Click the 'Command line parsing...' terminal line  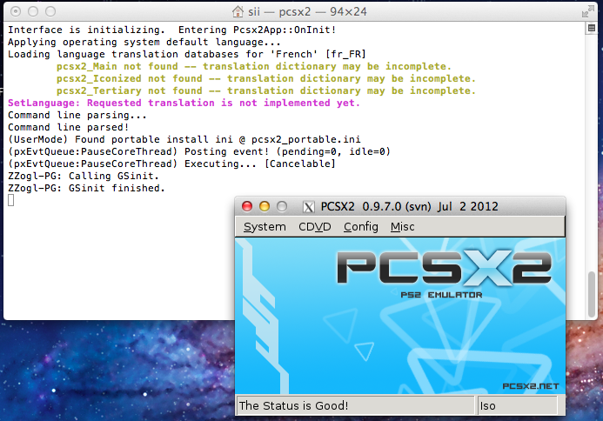tap(77, 116)
